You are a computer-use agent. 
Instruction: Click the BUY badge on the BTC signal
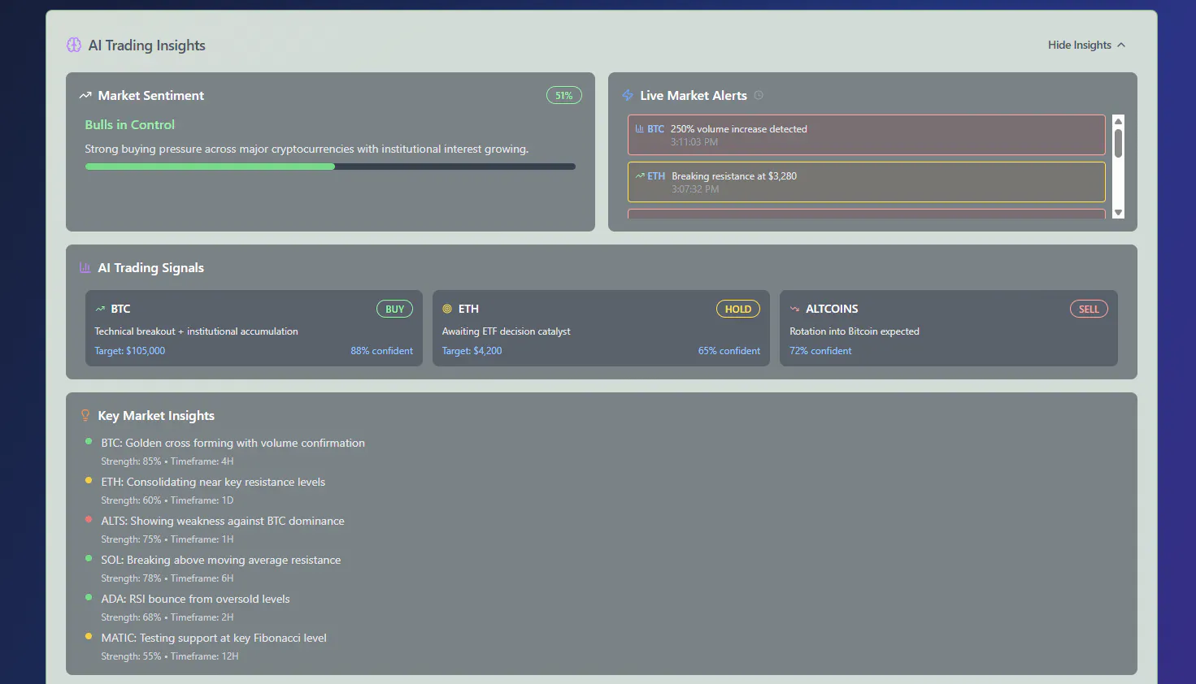click(394, 309)
